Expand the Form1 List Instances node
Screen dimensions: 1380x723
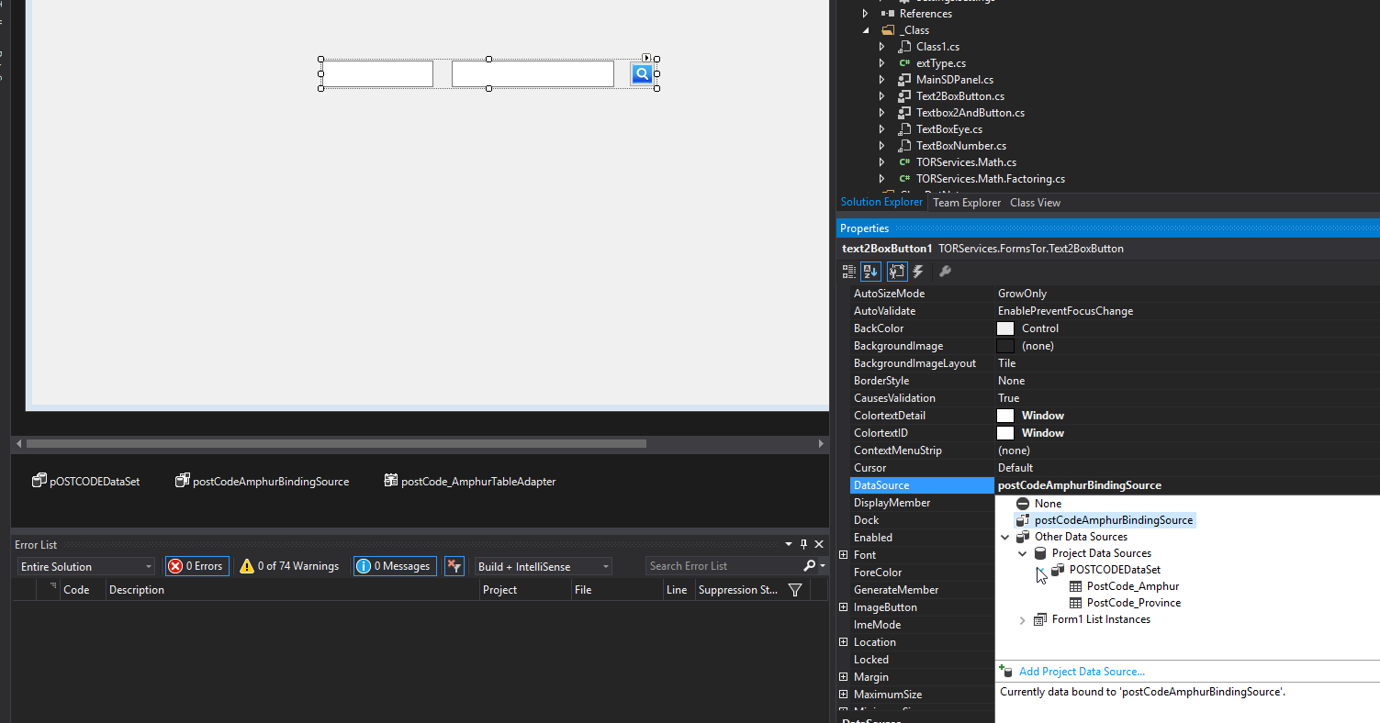point(1023,620)
